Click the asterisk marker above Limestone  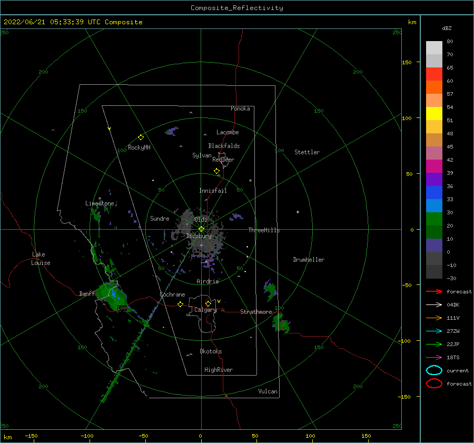(100, 199)
